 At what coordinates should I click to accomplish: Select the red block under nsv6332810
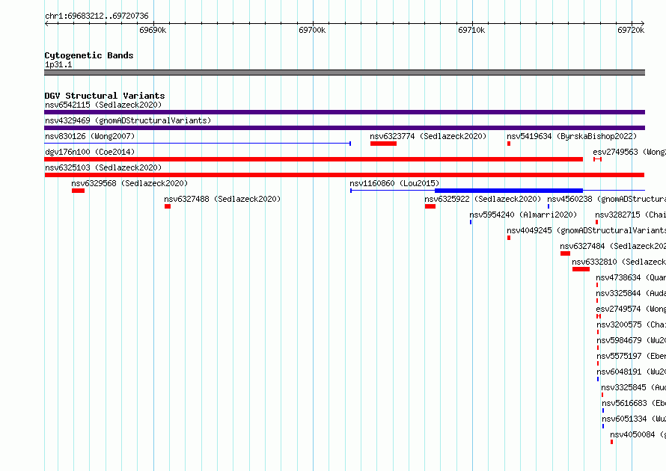(x=581, y=269)
